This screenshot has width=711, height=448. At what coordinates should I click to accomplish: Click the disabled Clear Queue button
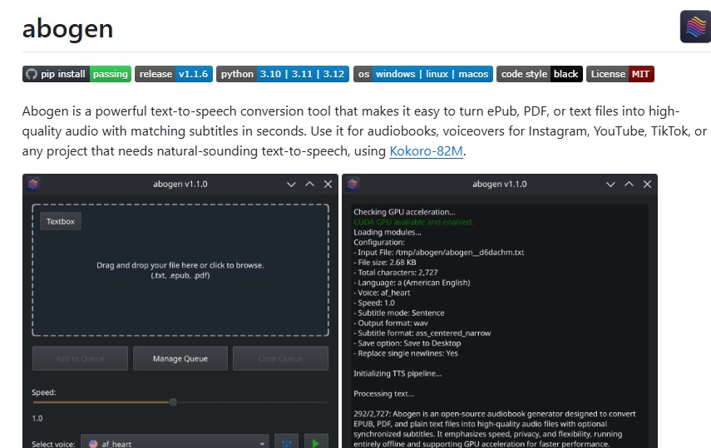[280, 359]
